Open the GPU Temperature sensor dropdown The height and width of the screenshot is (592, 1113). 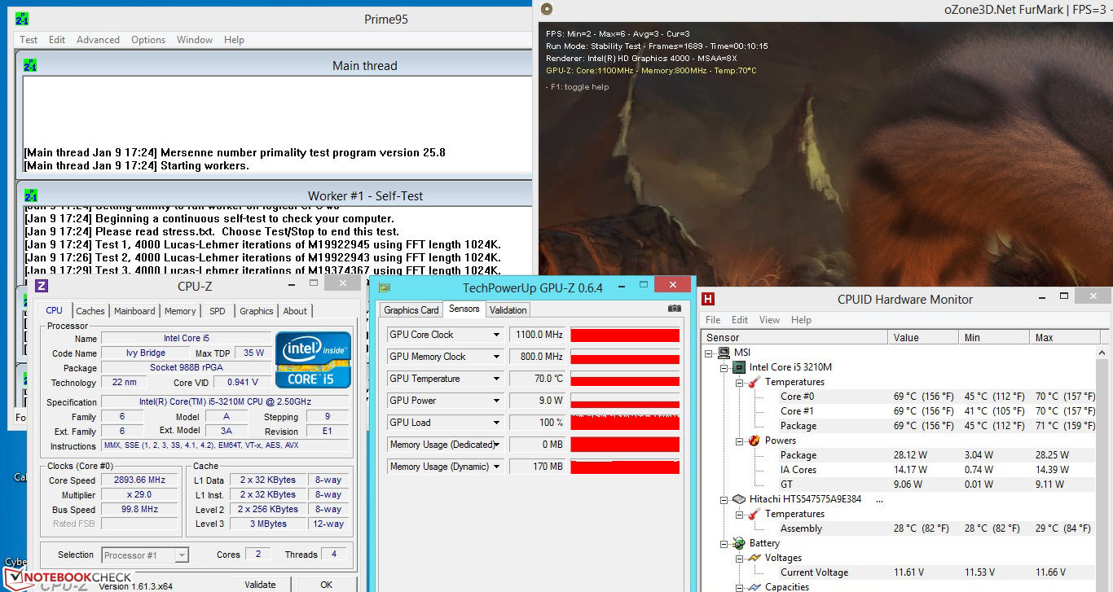(496, 379)
